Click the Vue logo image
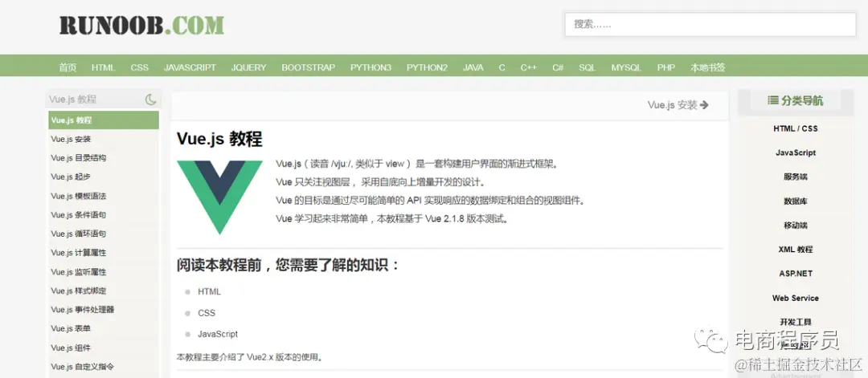Image resolution: width=868 pixels, height=378 pixels. (219, 197)
